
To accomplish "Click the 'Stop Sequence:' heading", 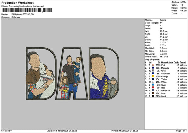I will 152,60.
